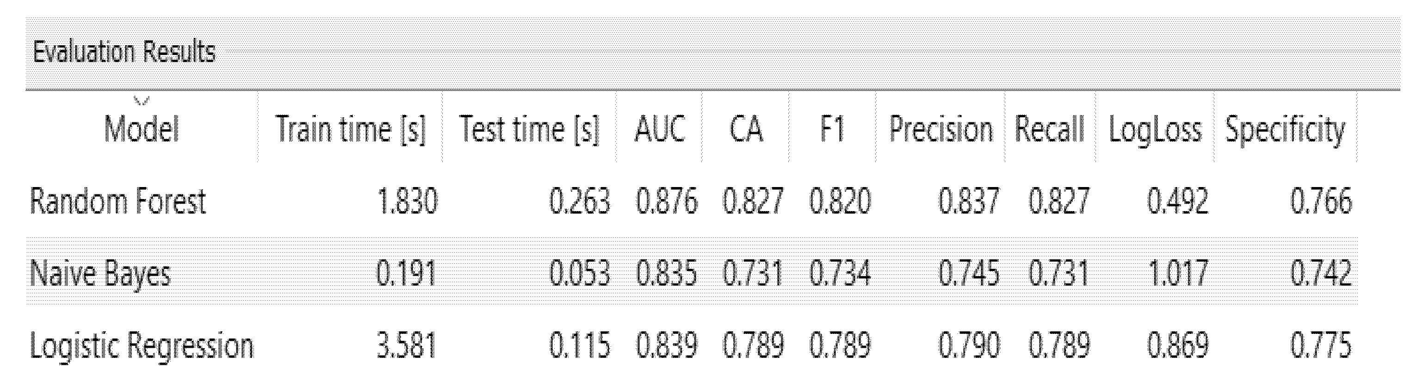Click Logistic Regression Precision value 0.790
1417x387 pixels.
pos(969,346)
